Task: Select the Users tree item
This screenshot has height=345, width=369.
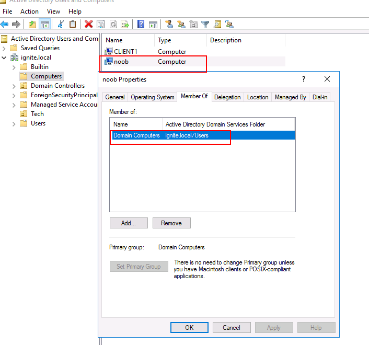Action: click(38, 123)
